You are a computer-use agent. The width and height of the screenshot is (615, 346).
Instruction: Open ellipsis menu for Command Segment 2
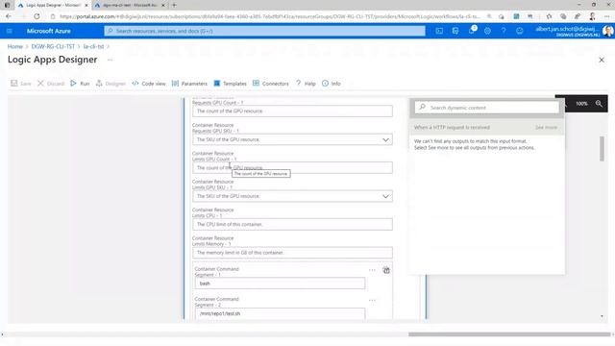click(x=372, y=300)
